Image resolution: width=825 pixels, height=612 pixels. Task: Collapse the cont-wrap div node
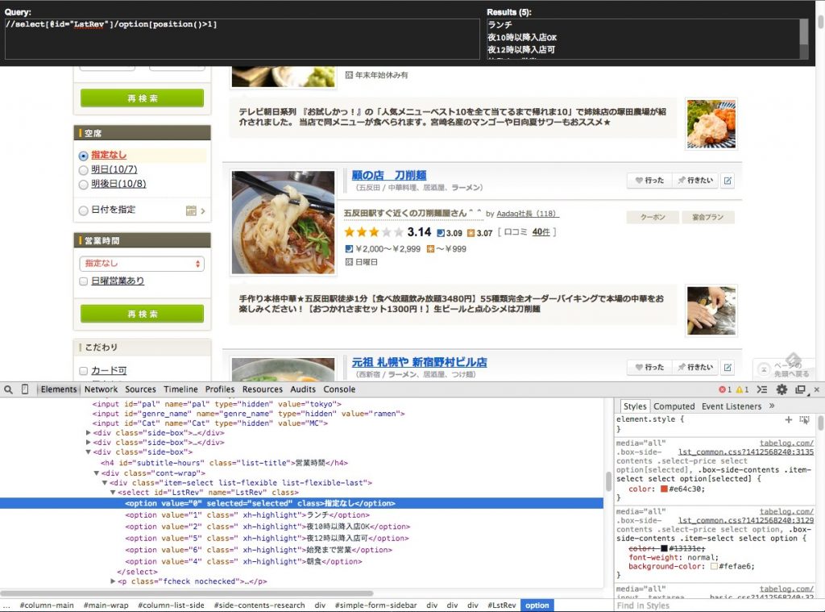point(97,473)
